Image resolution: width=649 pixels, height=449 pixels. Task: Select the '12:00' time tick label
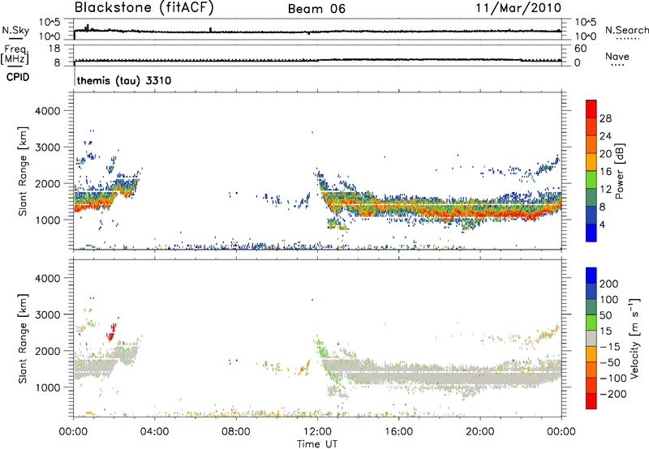point(317,432)
